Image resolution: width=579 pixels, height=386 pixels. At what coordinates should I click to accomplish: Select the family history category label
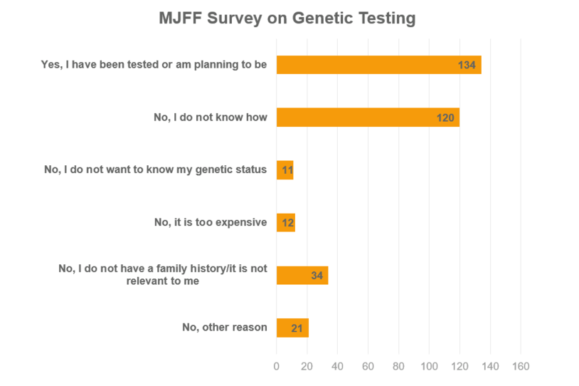[x=163, y=275]
